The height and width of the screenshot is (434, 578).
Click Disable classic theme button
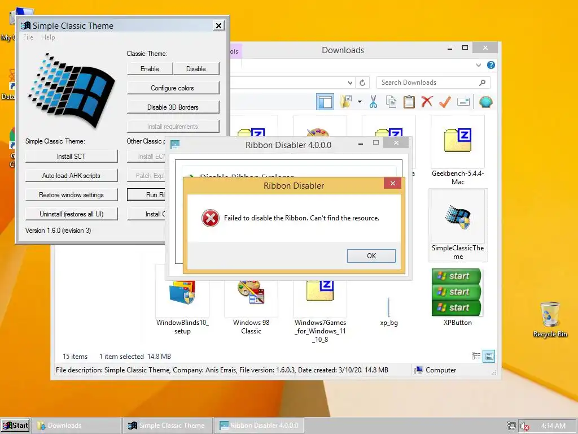click(196, 69)
